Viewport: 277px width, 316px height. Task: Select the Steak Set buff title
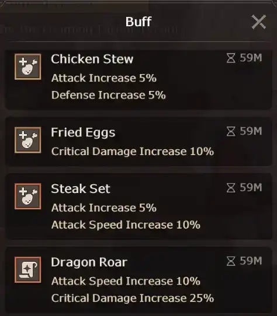pos(81,189)
